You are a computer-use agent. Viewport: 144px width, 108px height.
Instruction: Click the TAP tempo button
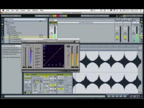(3, 16)
